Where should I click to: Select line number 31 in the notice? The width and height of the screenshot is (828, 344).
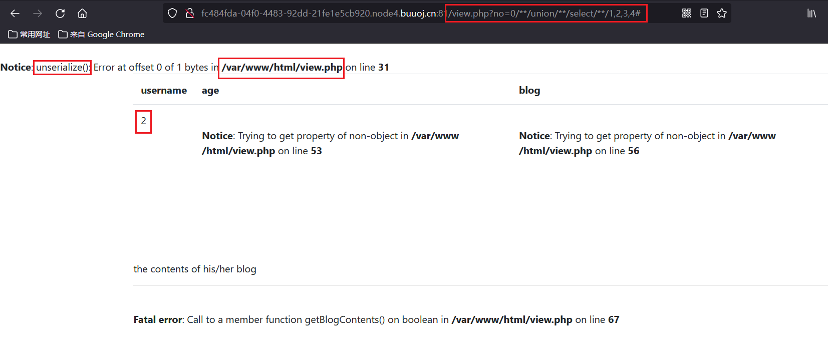click(x=384, y=67)
